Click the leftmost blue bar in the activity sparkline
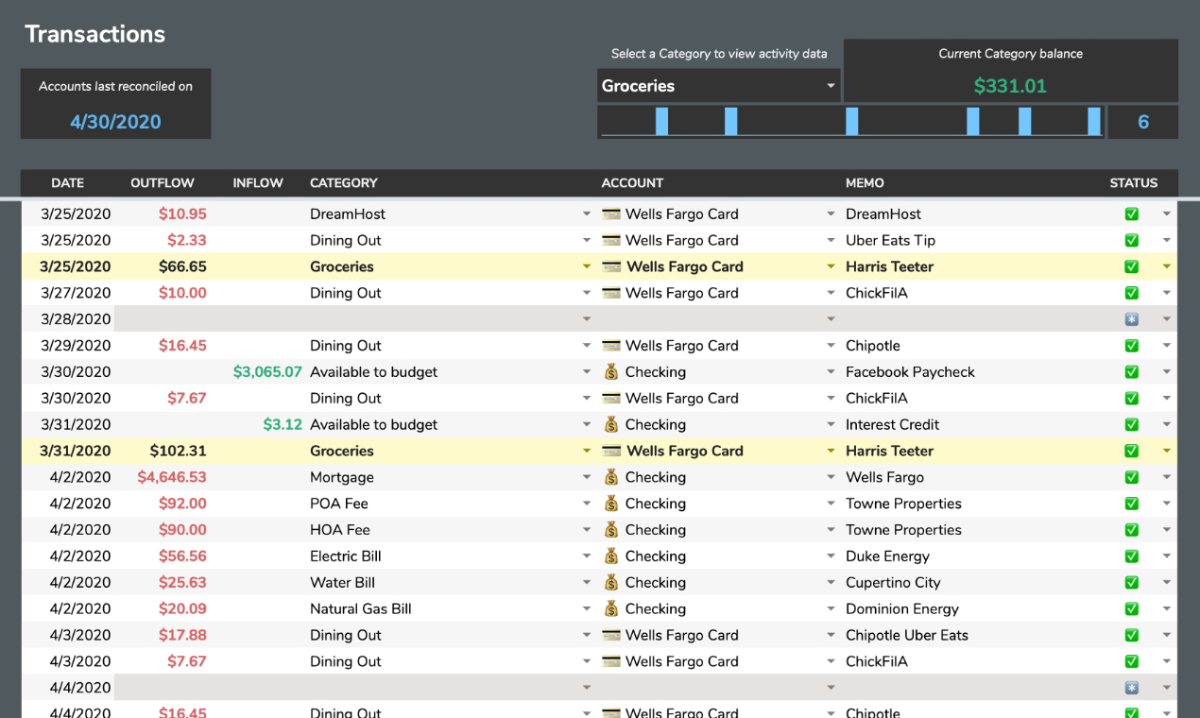 [x=661, y=121]
